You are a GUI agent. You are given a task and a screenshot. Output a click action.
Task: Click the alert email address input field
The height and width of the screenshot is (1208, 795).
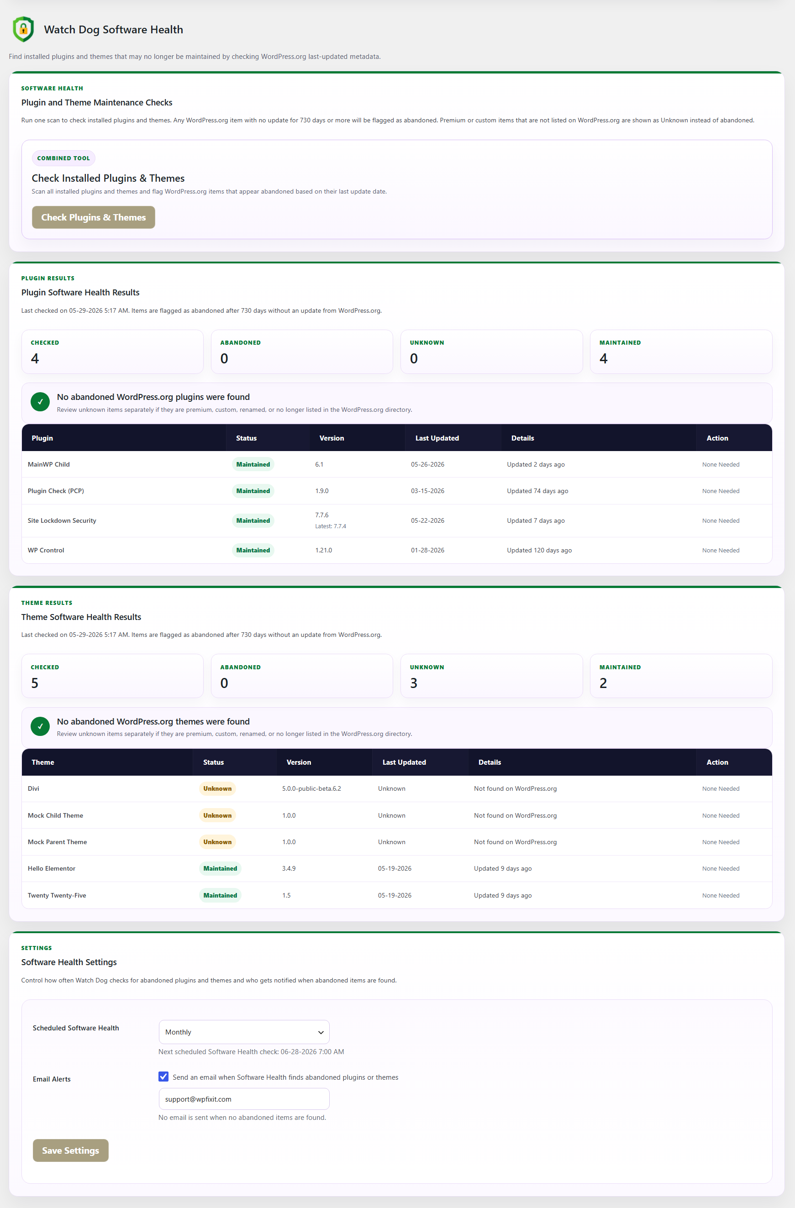[244, 1099]
